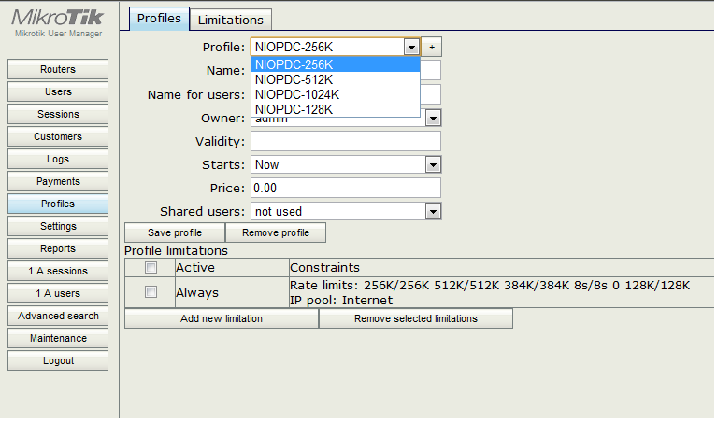Choose NIOPDC-1024K from the list
Viewport: 717px width, 422px height.
pos(336,94)
